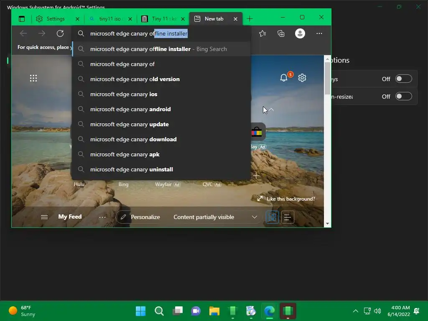
Task: Open My Feed hamburger menu
Action: (44, 217)
